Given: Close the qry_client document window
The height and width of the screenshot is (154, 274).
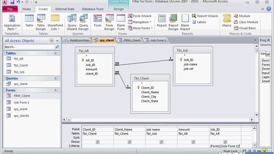Looking at the screenshot, I should (x=255, y=40).
